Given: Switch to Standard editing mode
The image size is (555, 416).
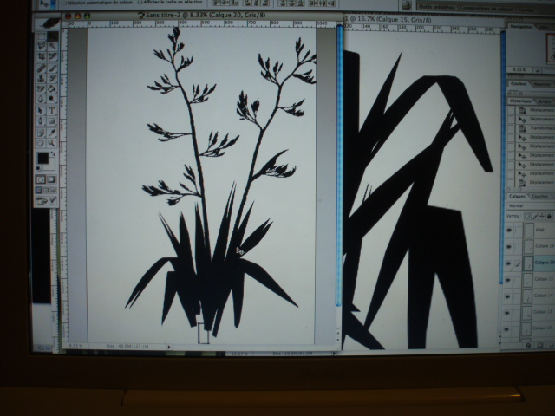Looking at the screenshot, I should pyautogui.click(x=41, y=179).
